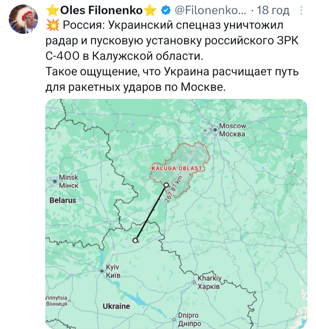Open the tweet's three-dot more menu

[301, 11]
